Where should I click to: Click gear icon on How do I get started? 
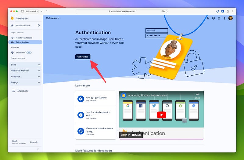pyautogui.click(x=81, y=99)
